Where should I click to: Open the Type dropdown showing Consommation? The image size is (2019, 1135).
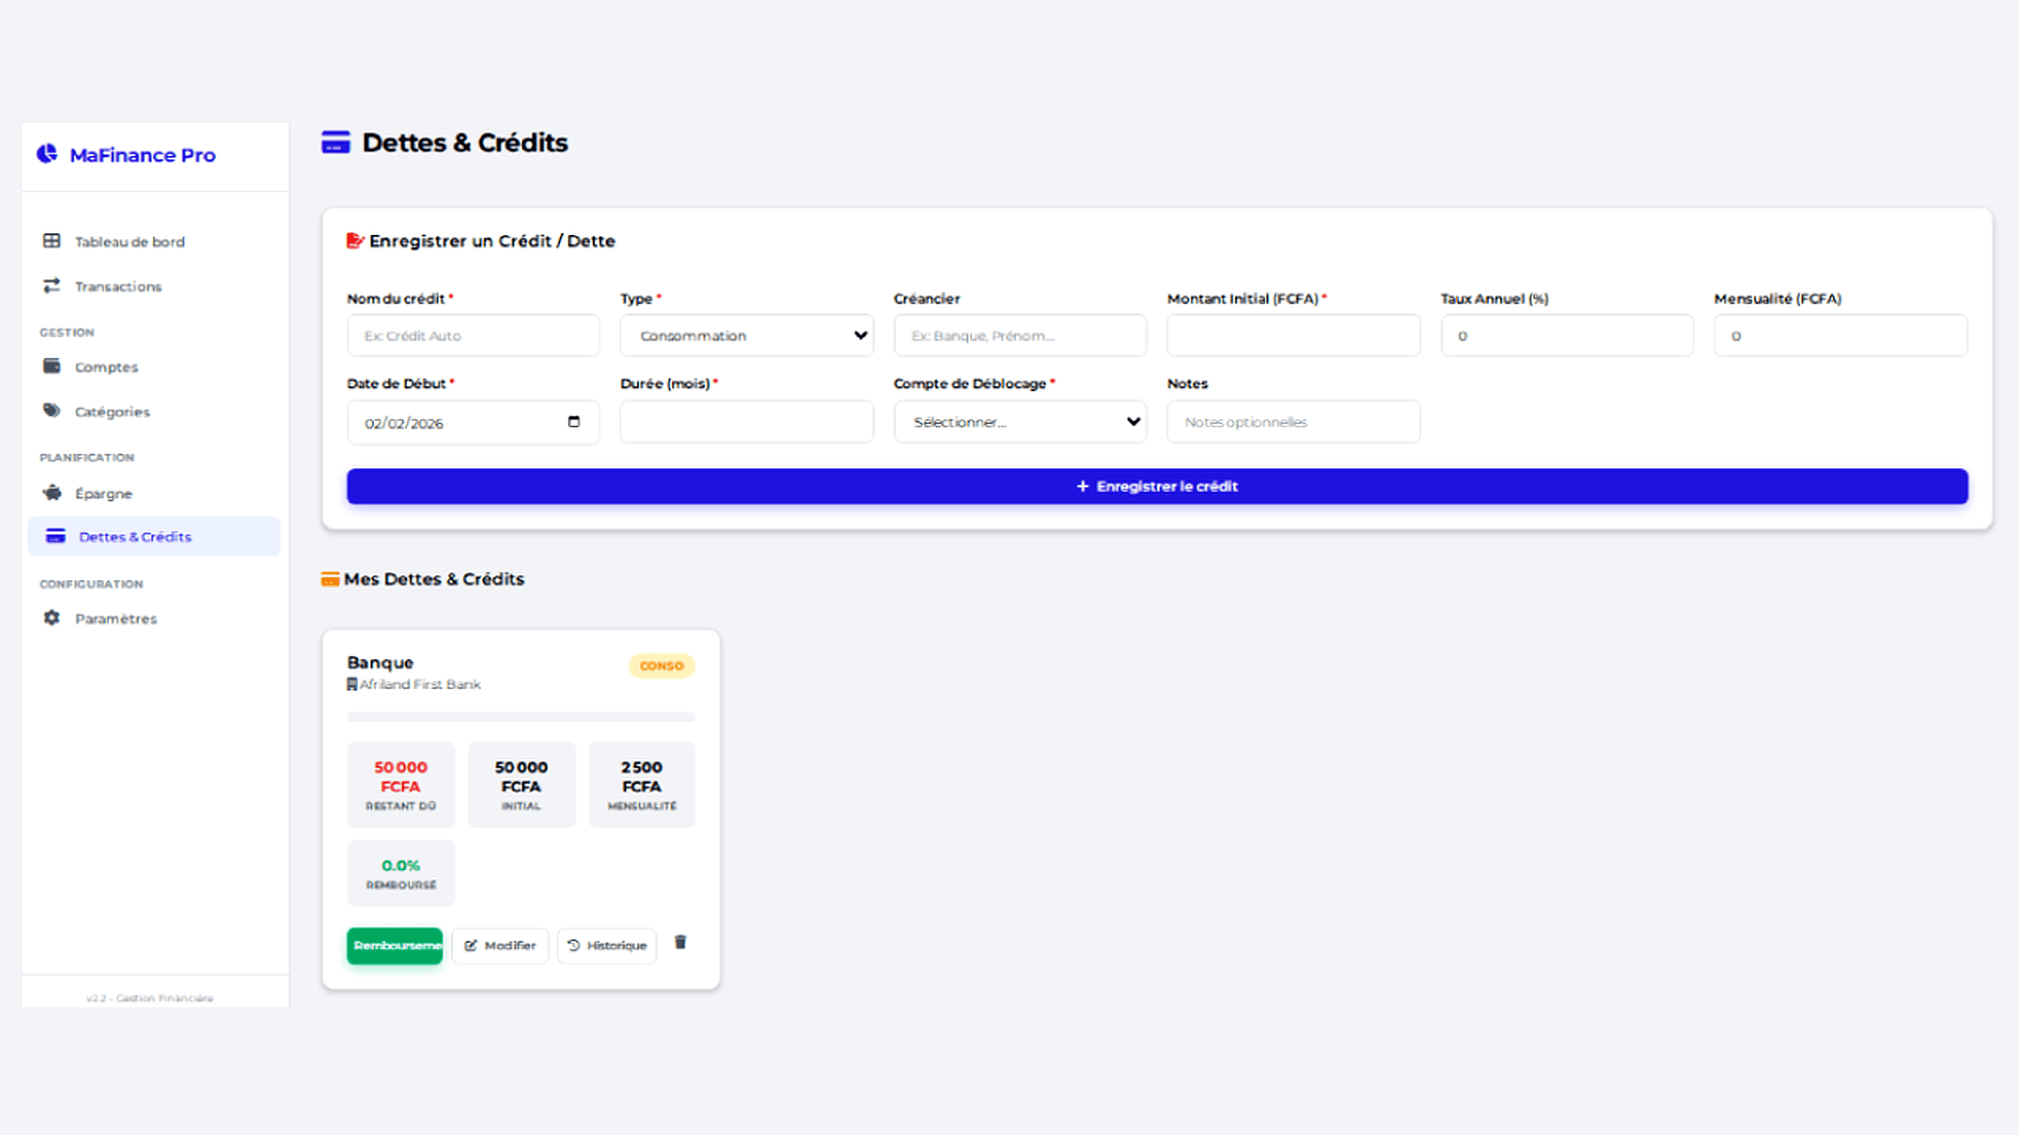745,335
